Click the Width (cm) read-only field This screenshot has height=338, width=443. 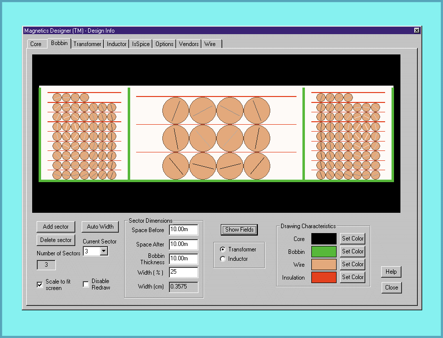(x=184, y=287)
